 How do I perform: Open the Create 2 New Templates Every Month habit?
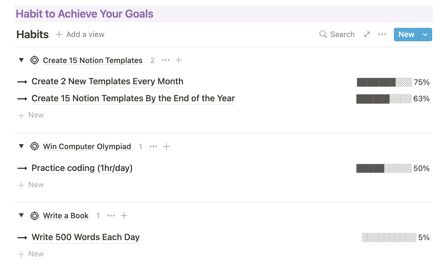click(x=107, y=81)
